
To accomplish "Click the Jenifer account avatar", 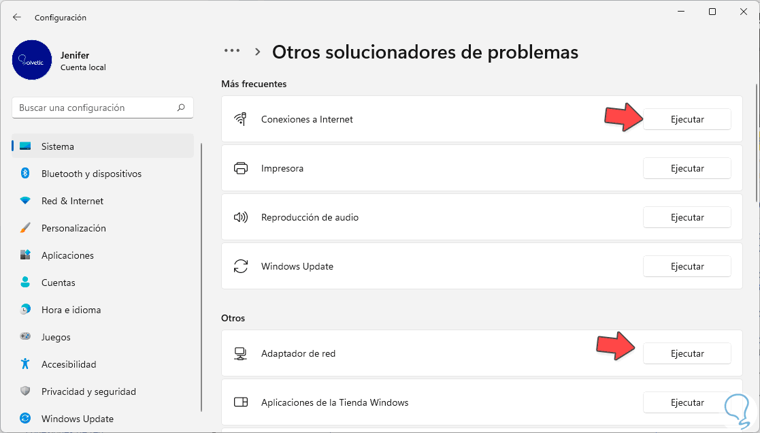I will coord(32,60).
